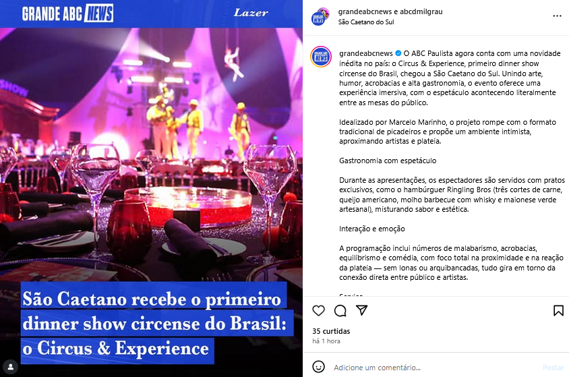Share the post via paper plane icon
The height and width of the screenshot is (377, 569).
tap(362, 310)
